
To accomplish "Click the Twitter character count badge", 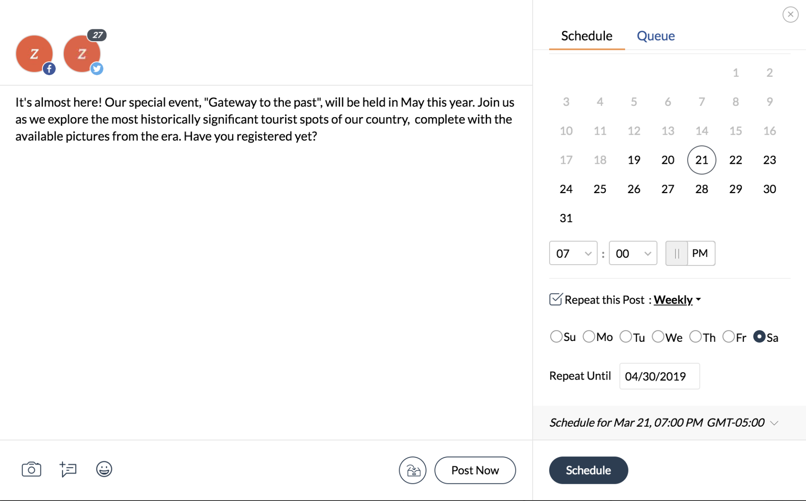I will (x=97, y=35).
